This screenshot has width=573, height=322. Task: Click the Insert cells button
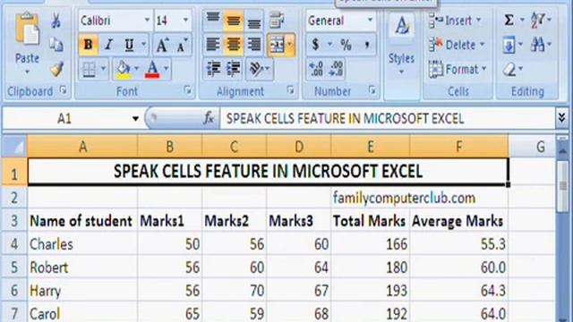point(455,21)
